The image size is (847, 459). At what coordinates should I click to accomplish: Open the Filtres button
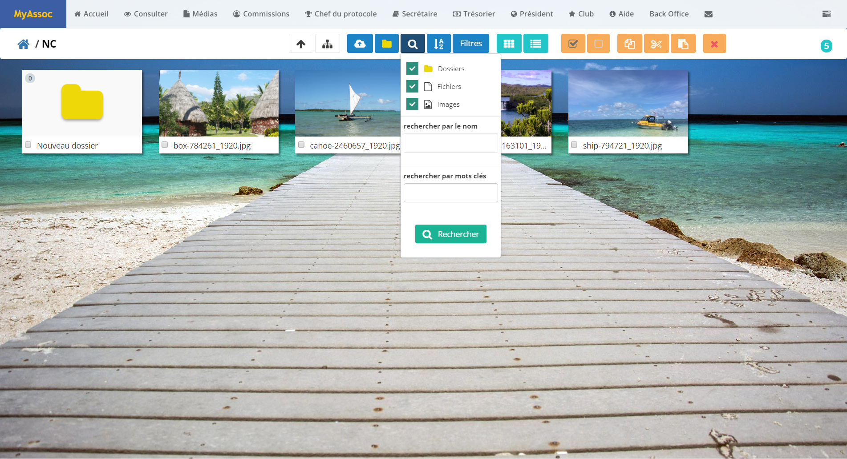(x=471, y=44)
